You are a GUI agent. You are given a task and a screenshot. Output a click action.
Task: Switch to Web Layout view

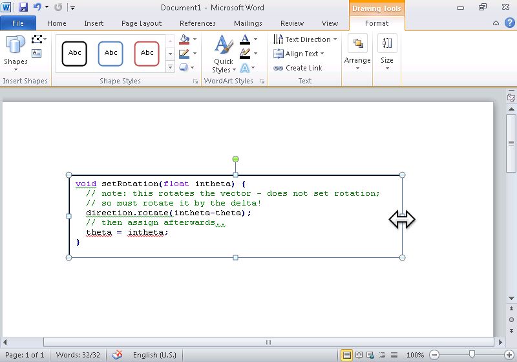[370, 355]
